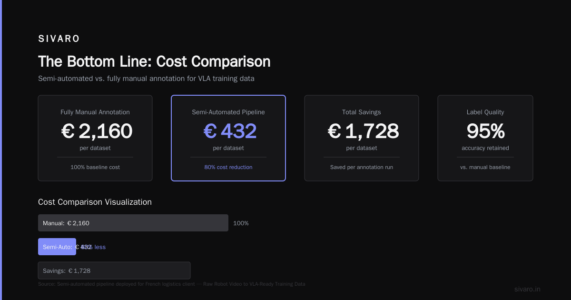
Task: Click the vs. manual baseline caption
Action: pyautogui.click(x=485, y=167)
